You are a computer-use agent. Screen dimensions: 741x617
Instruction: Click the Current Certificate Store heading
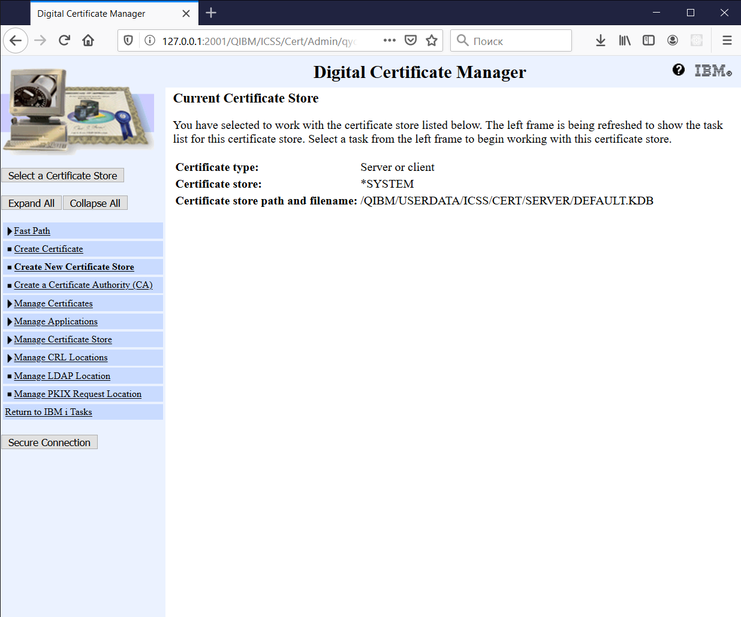click(x=246, y=98)
